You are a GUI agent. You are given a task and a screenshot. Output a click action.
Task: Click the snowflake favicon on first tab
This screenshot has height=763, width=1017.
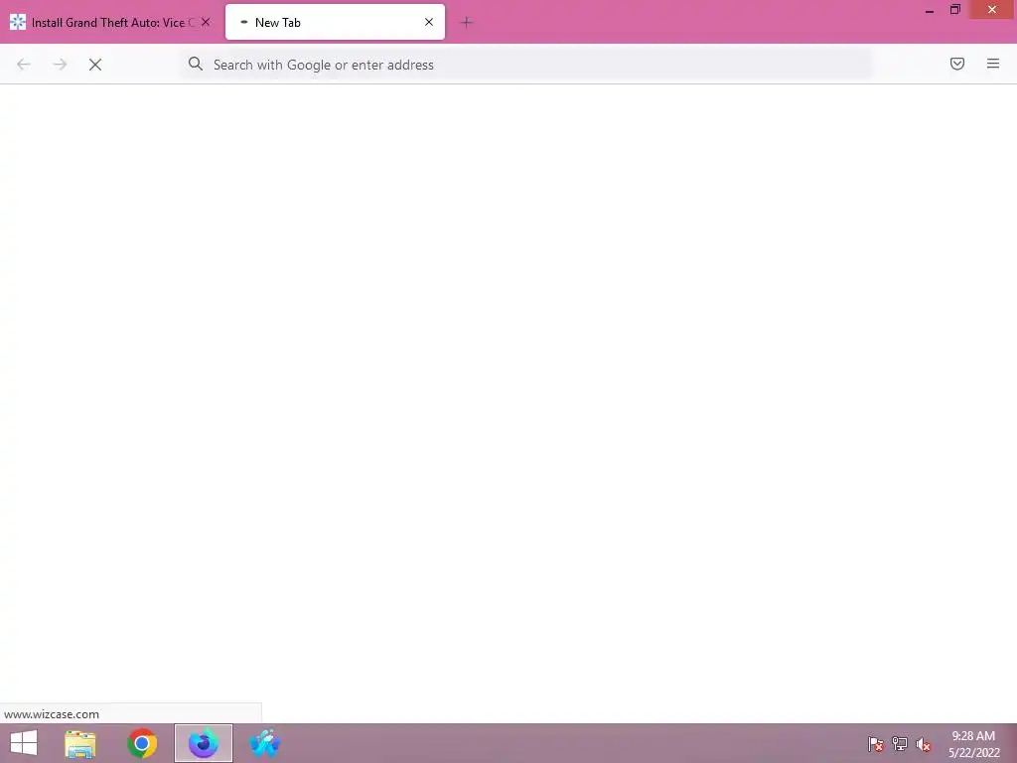click(x=18, y=22)
